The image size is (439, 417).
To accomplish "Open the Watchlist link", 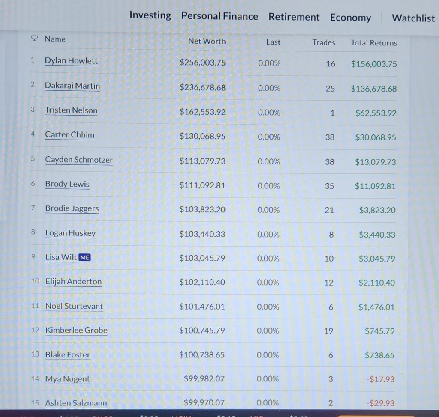I will point(413,18).
